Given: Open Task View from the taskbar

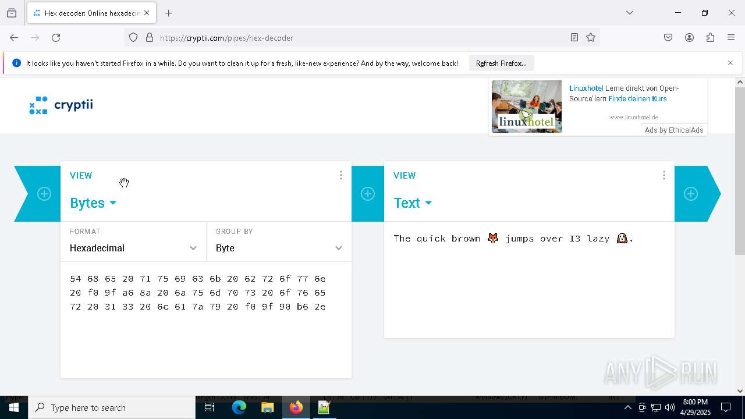Looking at the screenshot, I should [210, 407].
